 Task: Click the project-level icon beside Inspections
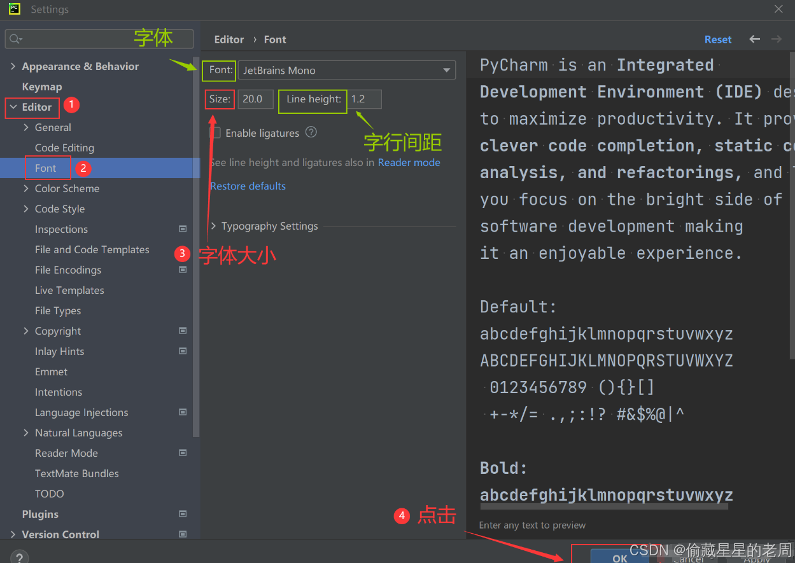183,229
